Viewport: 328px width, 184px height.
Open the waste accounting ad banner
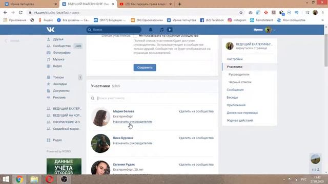[64, 167]
